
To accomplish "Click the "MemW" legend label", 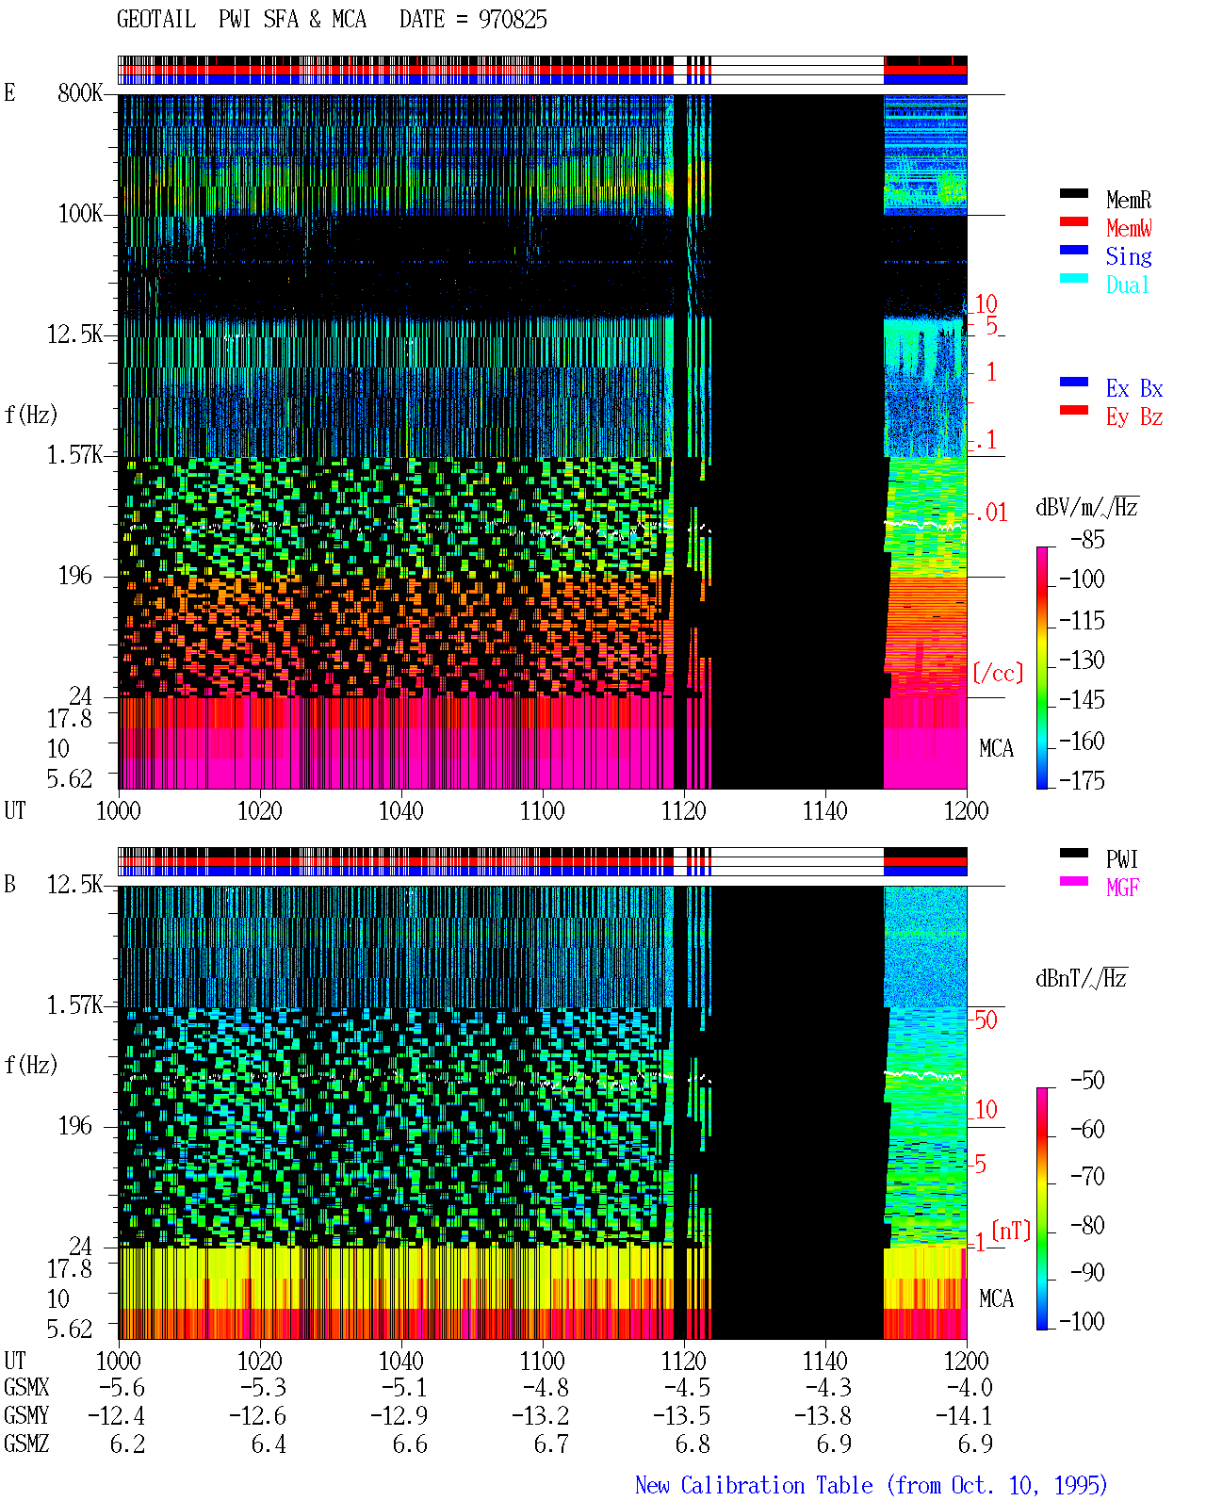I will coord(1129,228).
